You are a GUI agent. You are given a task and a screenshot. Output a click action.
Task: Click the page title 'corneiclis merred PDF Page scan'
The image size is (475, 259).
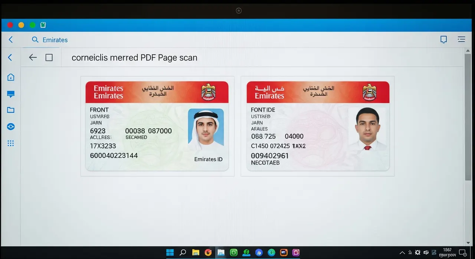tap(134, 58)
